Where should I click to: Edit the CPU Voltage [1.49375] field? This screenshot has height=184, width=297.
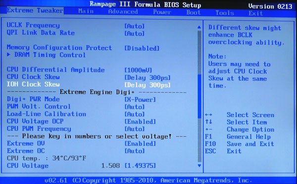click(x=140, y=166)
